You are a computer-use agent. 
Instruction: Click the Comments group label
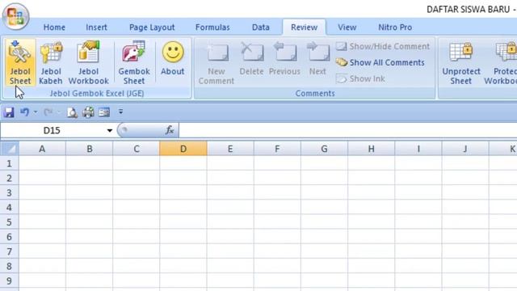(315, 94)
